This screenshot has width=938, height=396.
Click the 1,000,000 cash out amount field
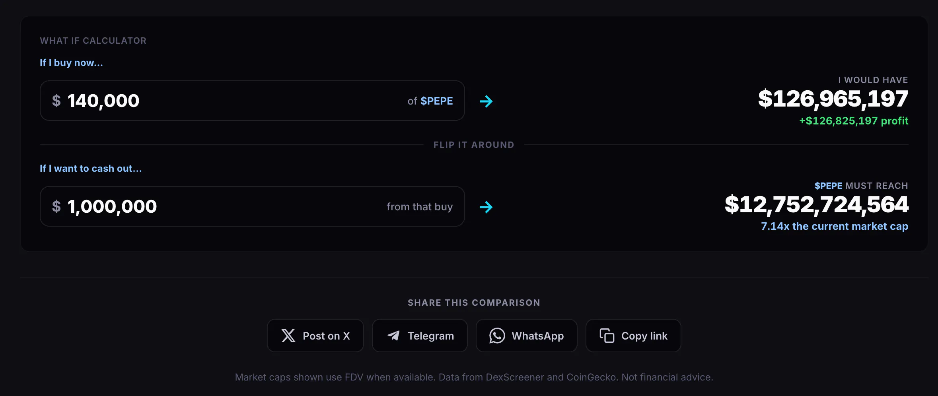click(252, 206)
